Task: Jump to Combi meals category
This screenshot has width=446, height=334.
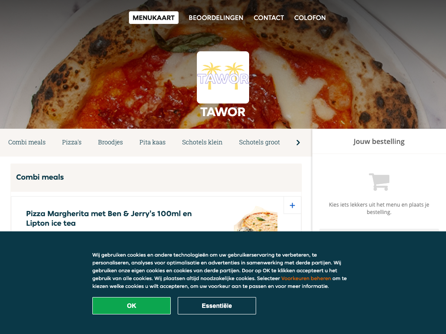Action: point(27,142)
